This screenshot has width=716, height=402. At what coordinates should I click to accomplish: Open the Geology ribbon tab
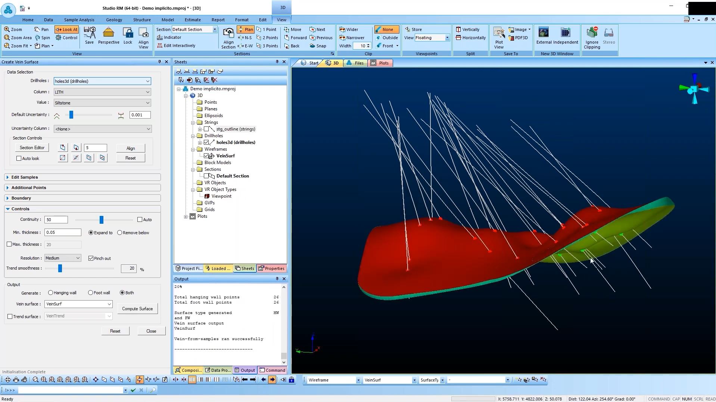coord(114,20)
